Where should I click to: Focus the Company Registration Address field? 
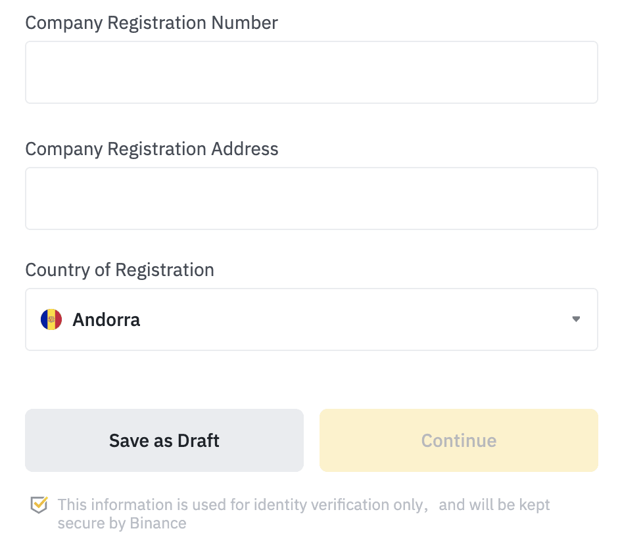point(311,198)
